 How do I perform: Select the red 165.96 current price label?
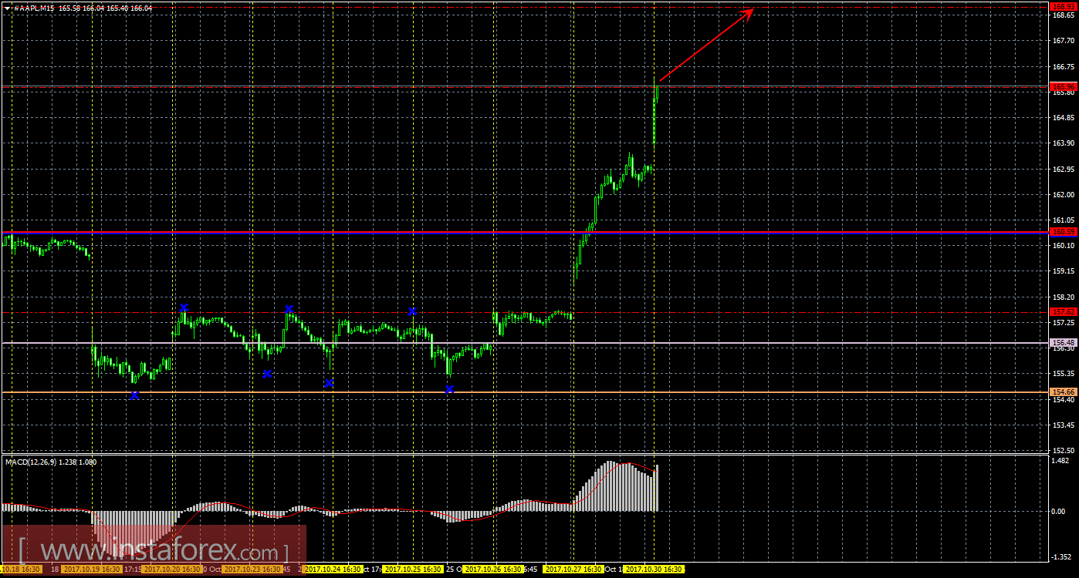[x=1064, y=87]
